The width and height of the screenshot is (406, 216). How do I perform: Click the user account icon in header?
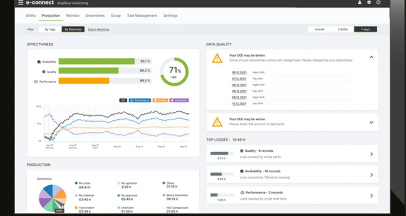[x=359, y=3]
